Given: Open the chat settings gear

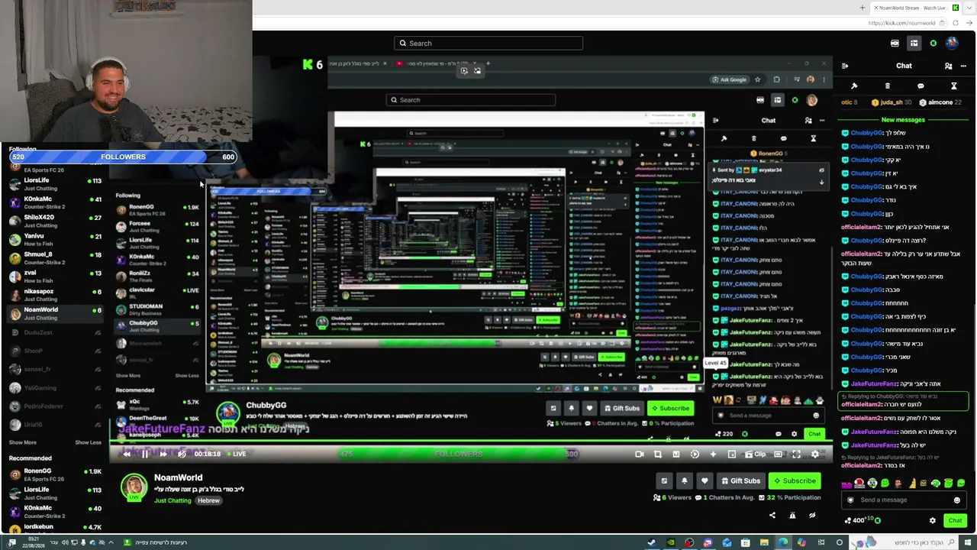Looking at the screenshot, I should [932, 520].
